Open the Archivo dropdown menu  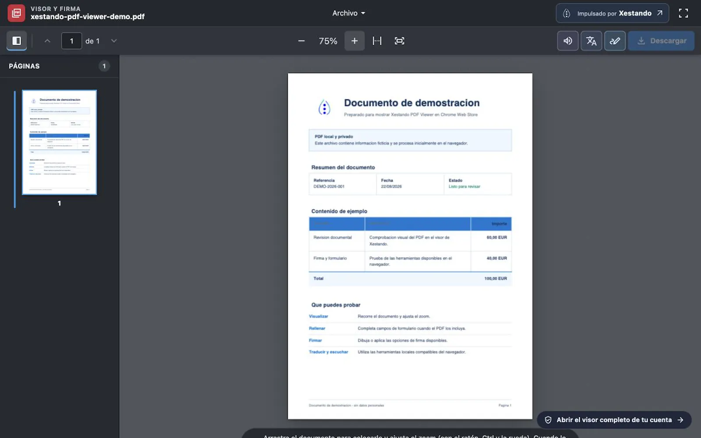point(349,13)
